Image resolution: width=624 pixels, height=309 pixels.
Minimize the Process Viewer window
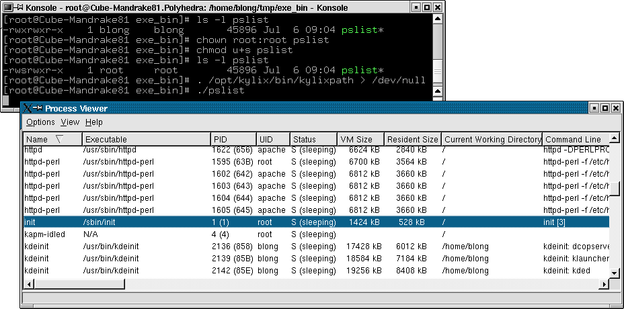594,108
